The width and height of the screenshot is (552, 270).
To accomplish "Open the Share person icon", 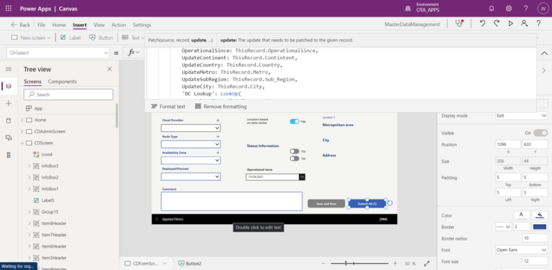I will coord(524,23).
